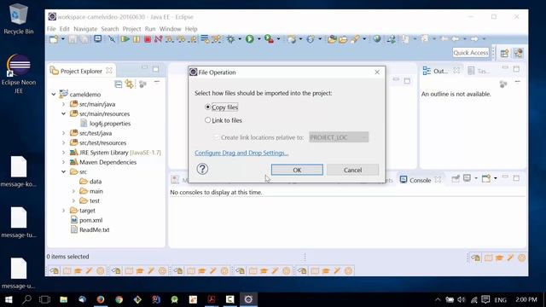Click the Drop to Frame icon
This screenshot has width=546, height=307.
(x=205, y=39)
